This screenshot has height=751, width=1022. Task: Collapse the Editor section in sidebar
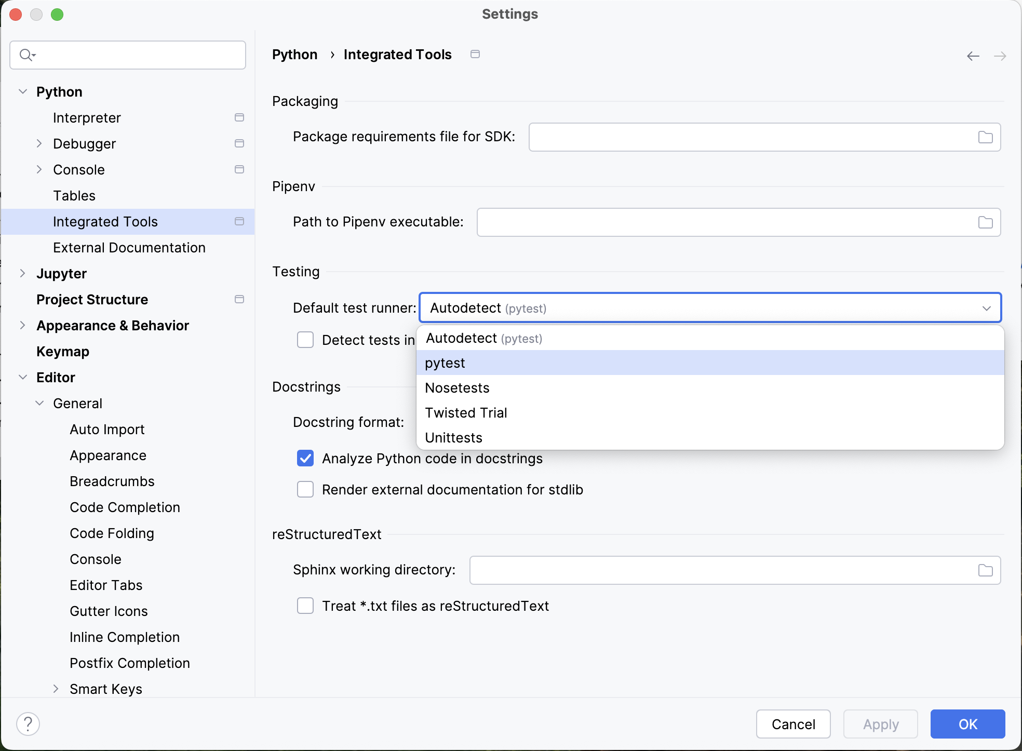[x=23, y=377]
